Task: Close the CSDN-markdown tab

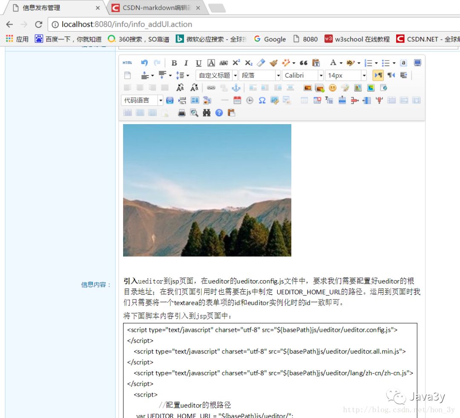Action: point(198,8)
